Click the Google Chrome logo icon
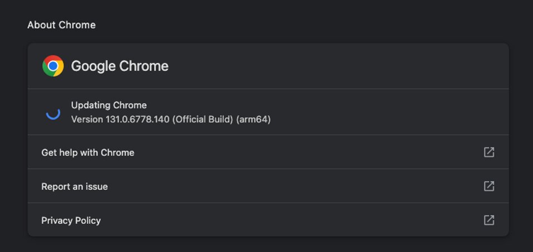Image resolution: width=533 pixels, height=252 pixels. [53, 66]
